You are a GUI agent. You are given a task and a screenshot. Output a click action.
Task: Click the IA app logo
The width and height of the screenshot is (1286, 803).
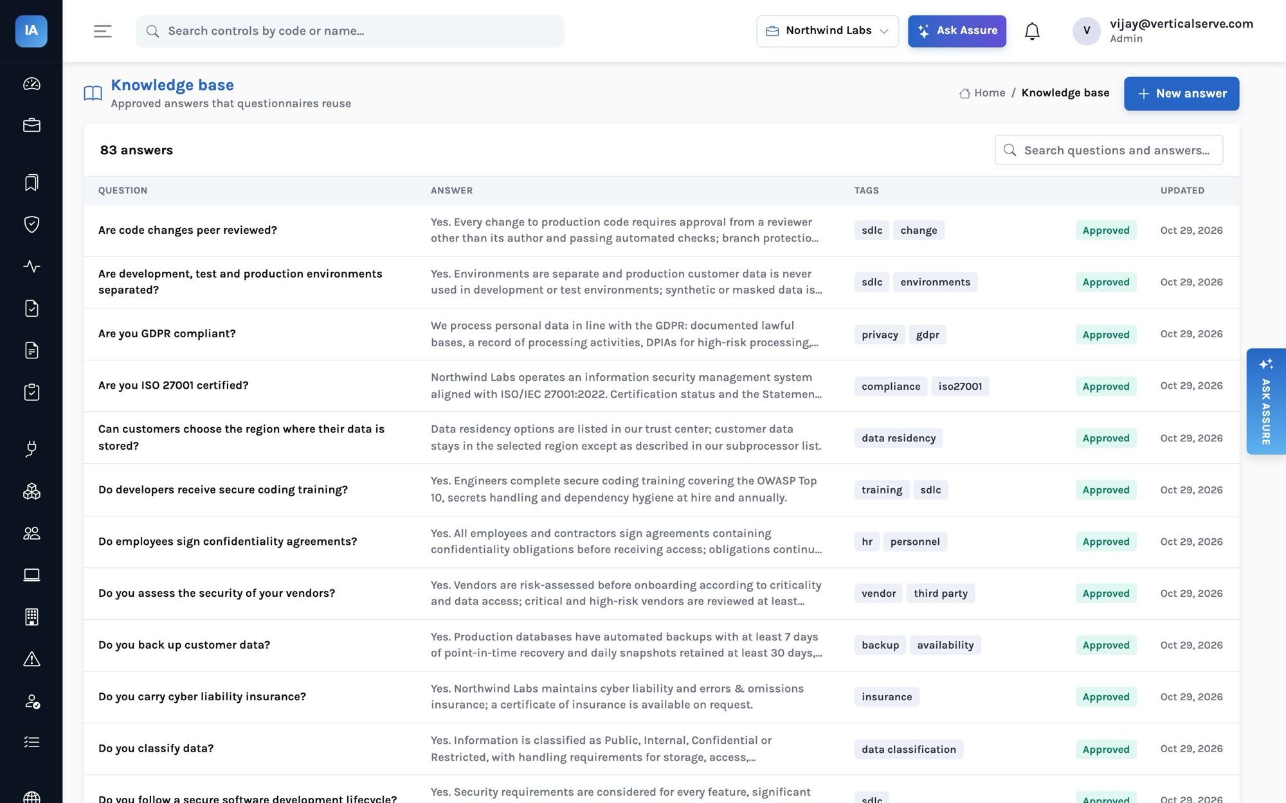[x=31, y=31]
